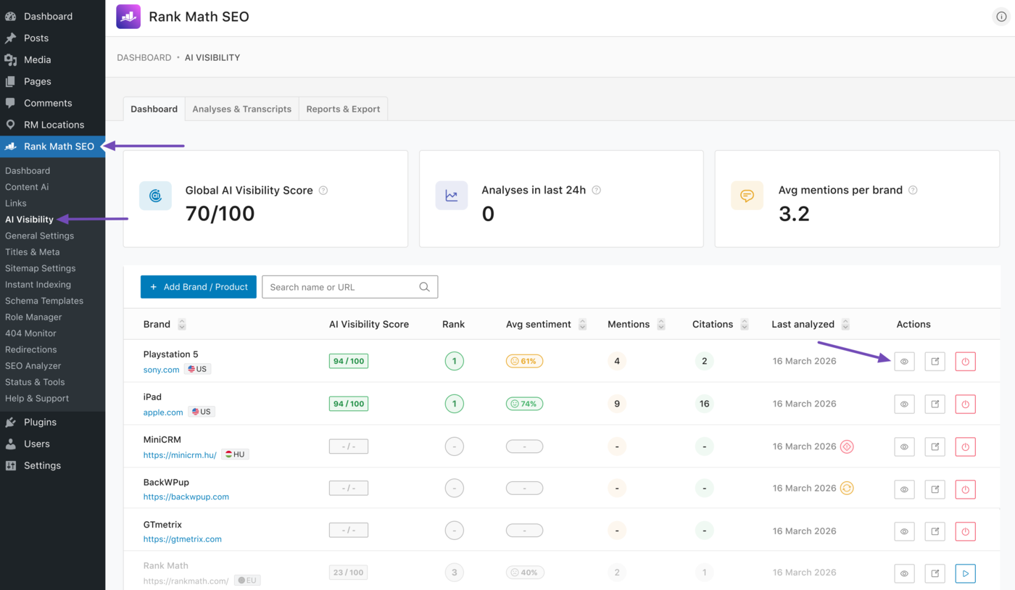The image size is (1015, 590).
Task: Click the eye view icon for BackWPup
Action: [904, 489]
